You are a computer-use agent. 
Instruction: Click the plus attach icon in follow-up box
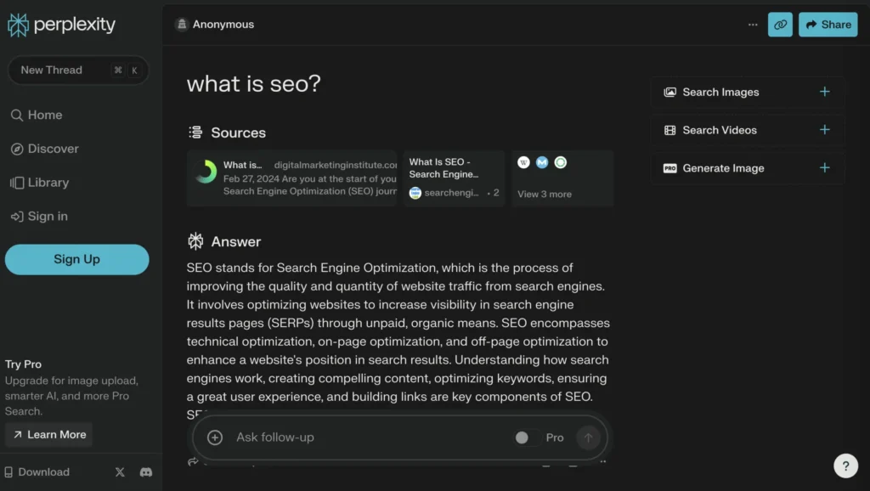tap(215, 437)
